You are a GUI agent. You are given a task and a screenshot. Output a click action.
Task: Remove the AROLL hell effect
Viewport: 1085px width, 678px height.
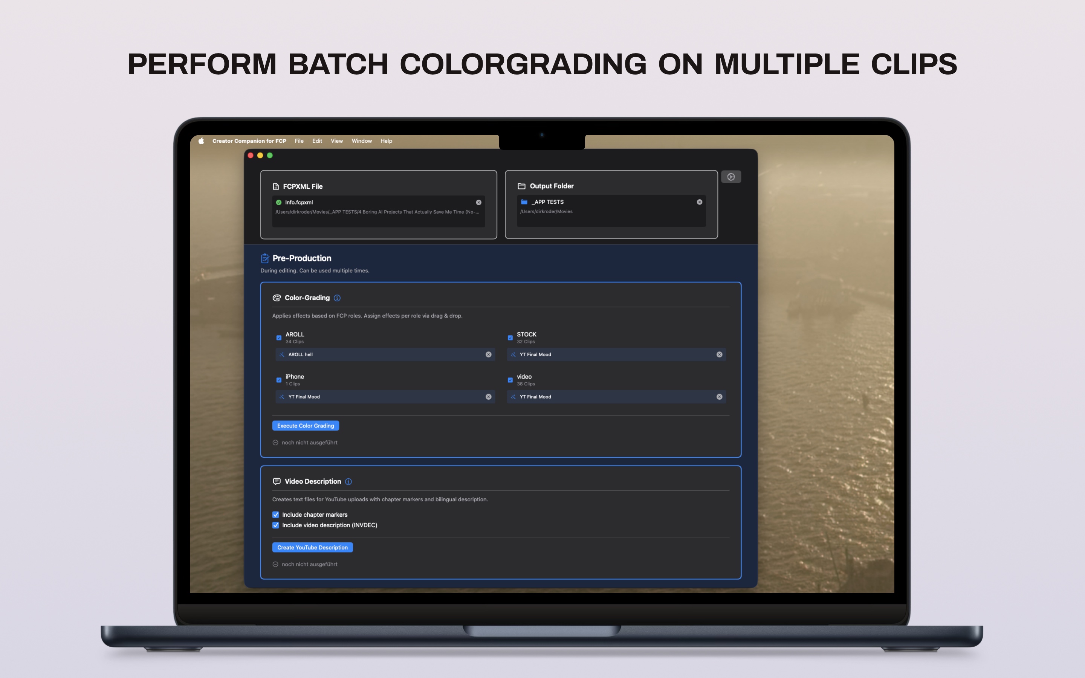488,354
